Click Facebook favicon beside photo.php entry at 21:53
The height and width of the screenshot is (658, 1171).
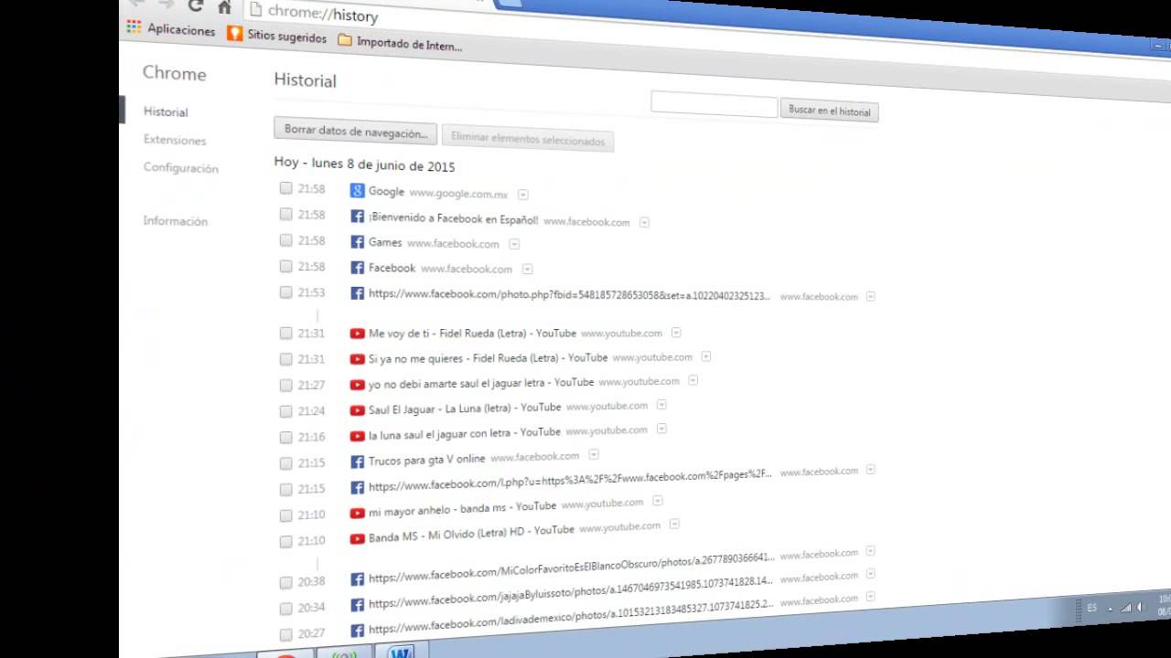click(358, 293)
